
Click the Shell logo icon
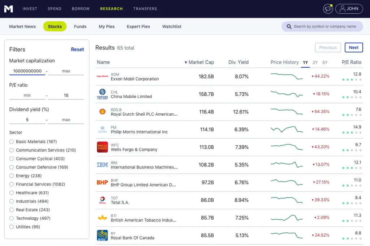click(102, 111)
